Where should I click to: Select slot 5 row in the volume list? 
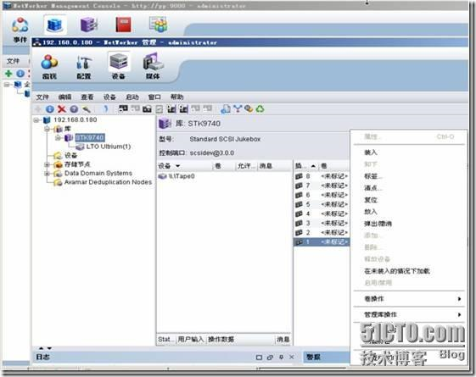click(x=322, y=204)
